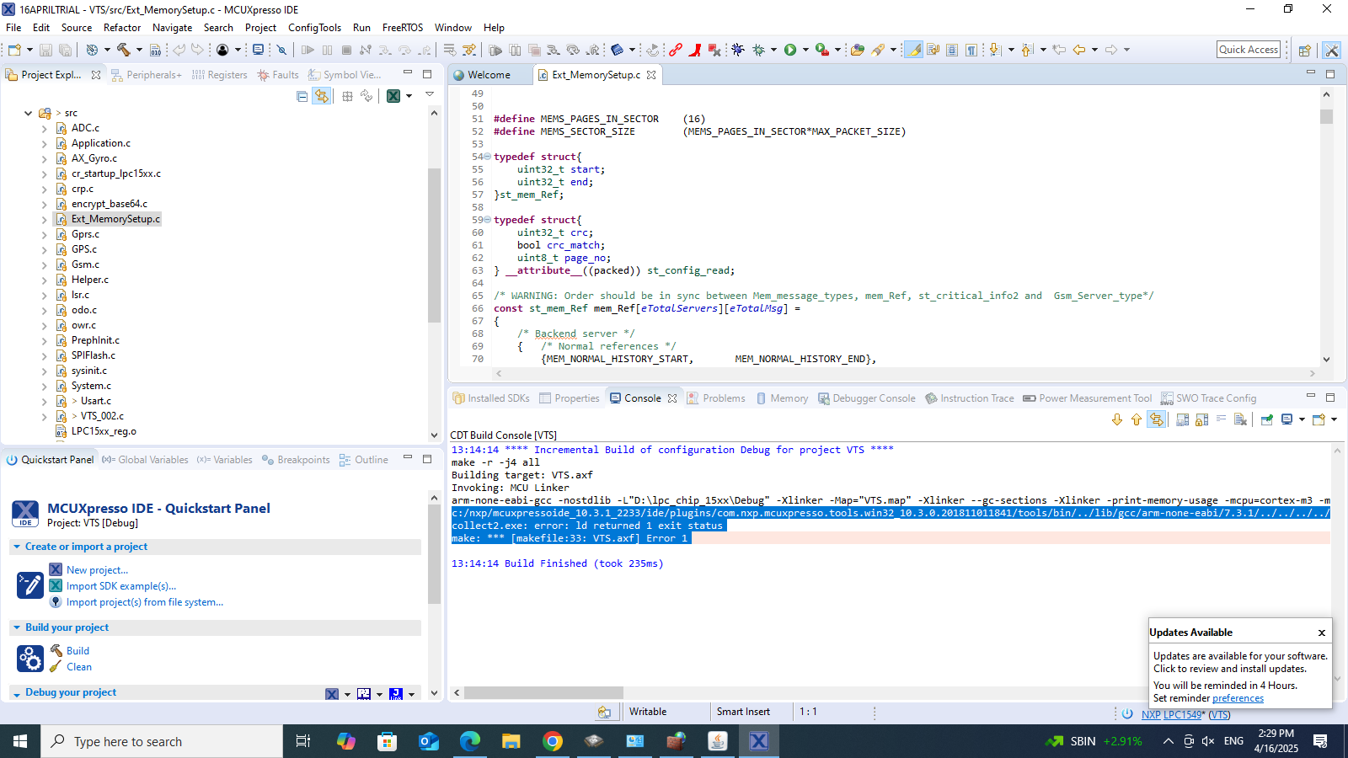Select SPIFlash.c in Project Explorer
The width and height of the screenshot is (1348, 758).
[x=94, y=355]
